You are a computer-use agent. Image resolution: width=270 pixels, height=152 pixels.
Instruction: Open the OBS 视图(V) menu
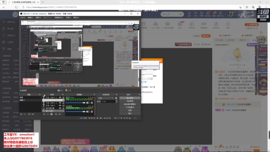[38, 18]
